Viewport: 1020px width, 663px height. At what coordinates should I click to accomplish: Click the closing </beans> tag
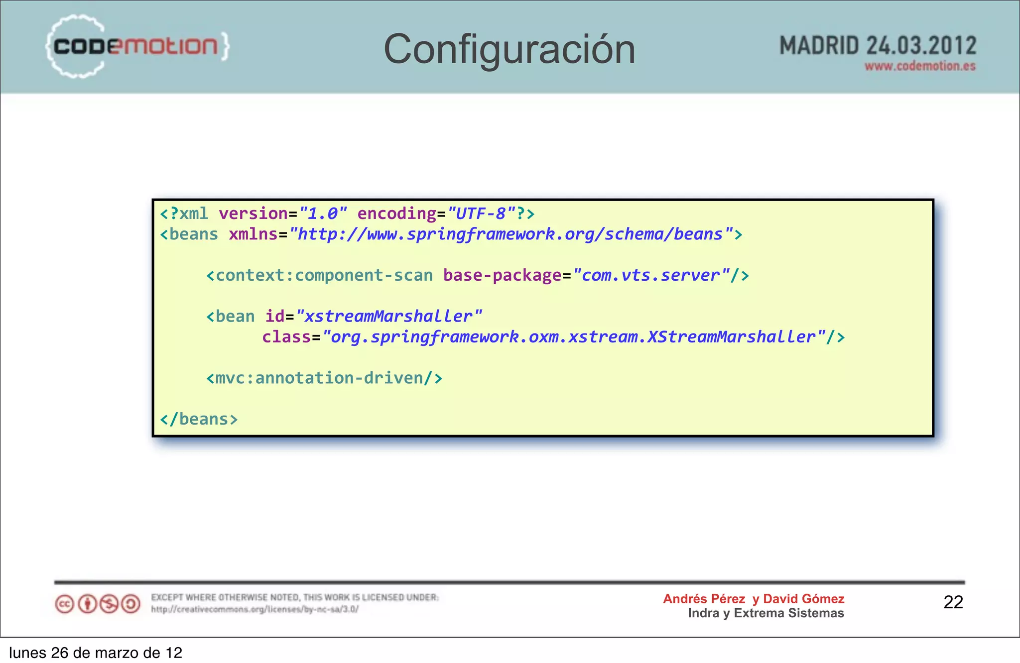199,420
